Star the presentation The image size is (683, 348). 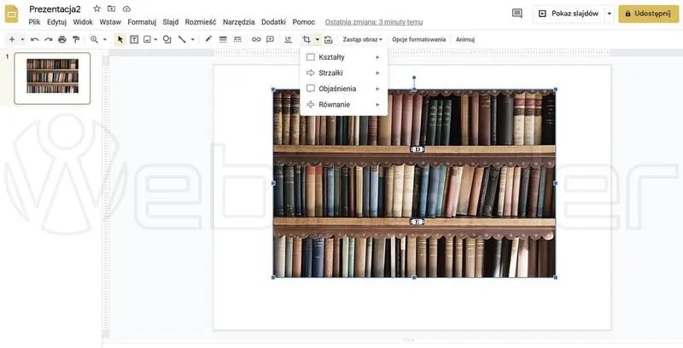(x=97, y=9)
